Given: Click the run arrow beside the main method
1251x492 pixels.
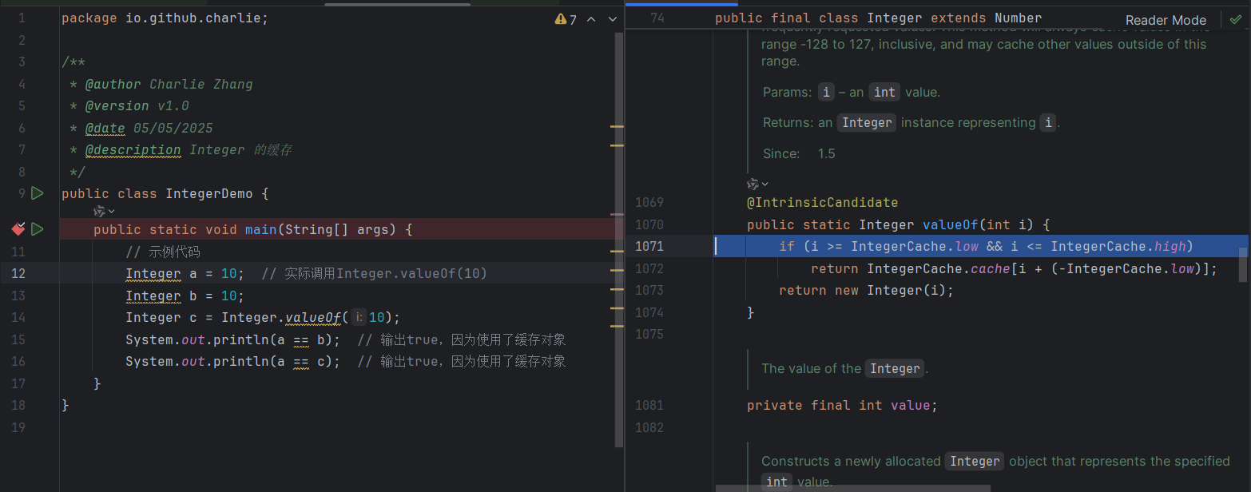Looking at the screenshot, I should (37, 230).
